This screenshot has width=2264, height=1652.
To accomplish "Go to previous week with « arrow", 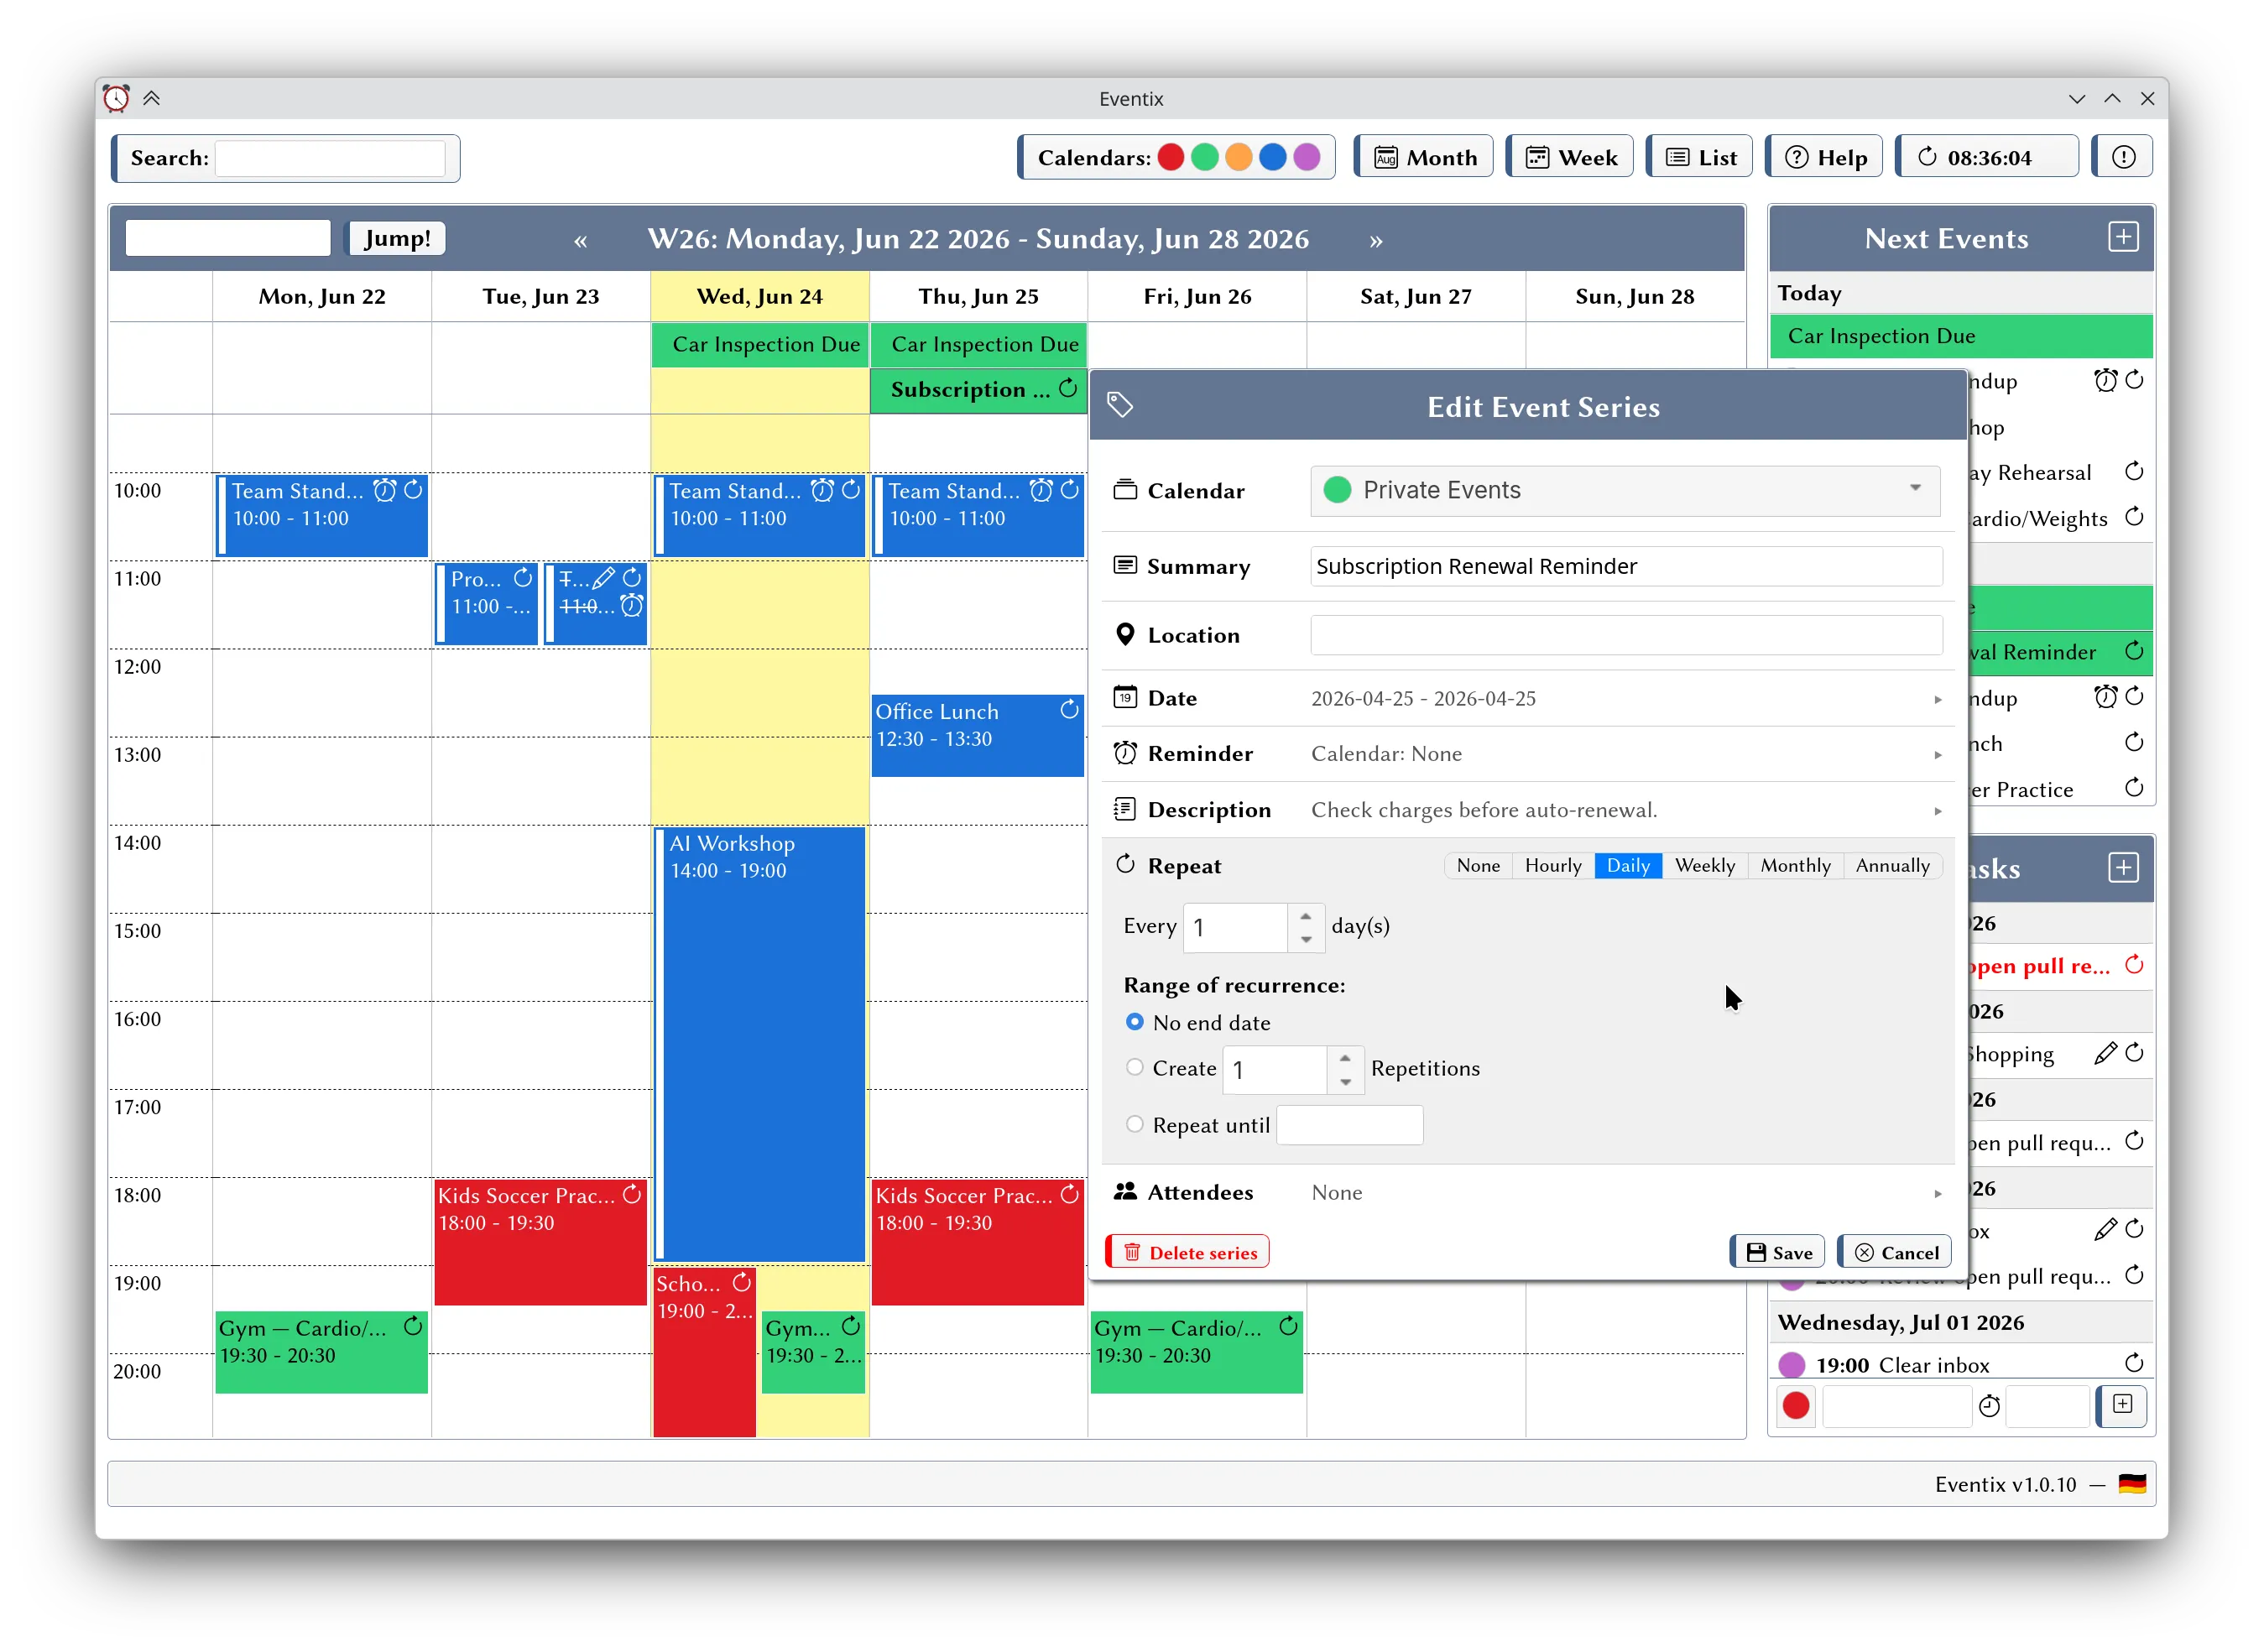I will 580,240.
